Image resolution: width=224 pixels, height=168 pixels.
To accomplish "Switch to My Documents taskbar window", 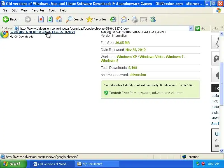I will pyautogui.click(x=97, y=164).
